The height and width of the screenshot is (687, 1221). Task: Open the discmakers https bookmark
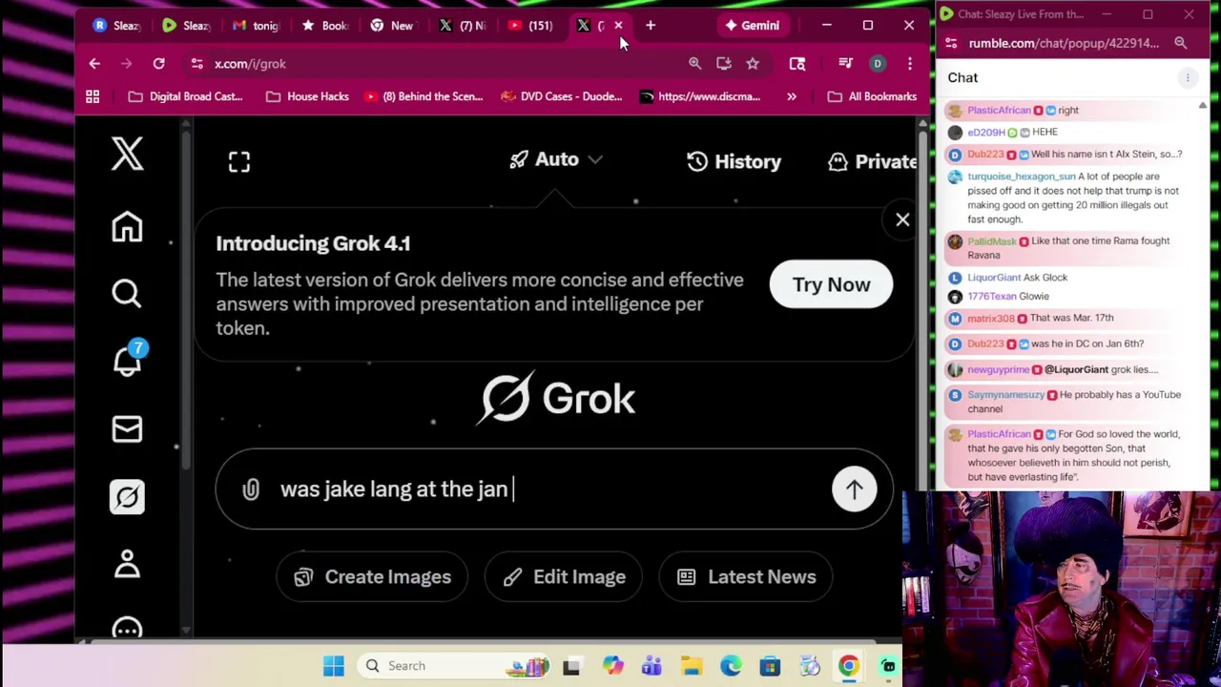[x=700, y=96]
